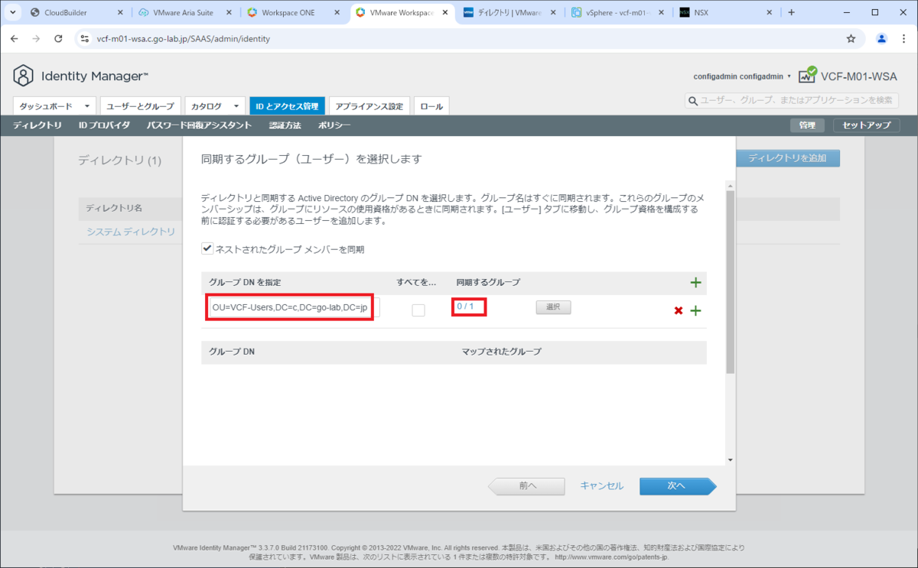Click the 次へ next button
This screenshot has width=918, height=568.
(x=677, y=486)
